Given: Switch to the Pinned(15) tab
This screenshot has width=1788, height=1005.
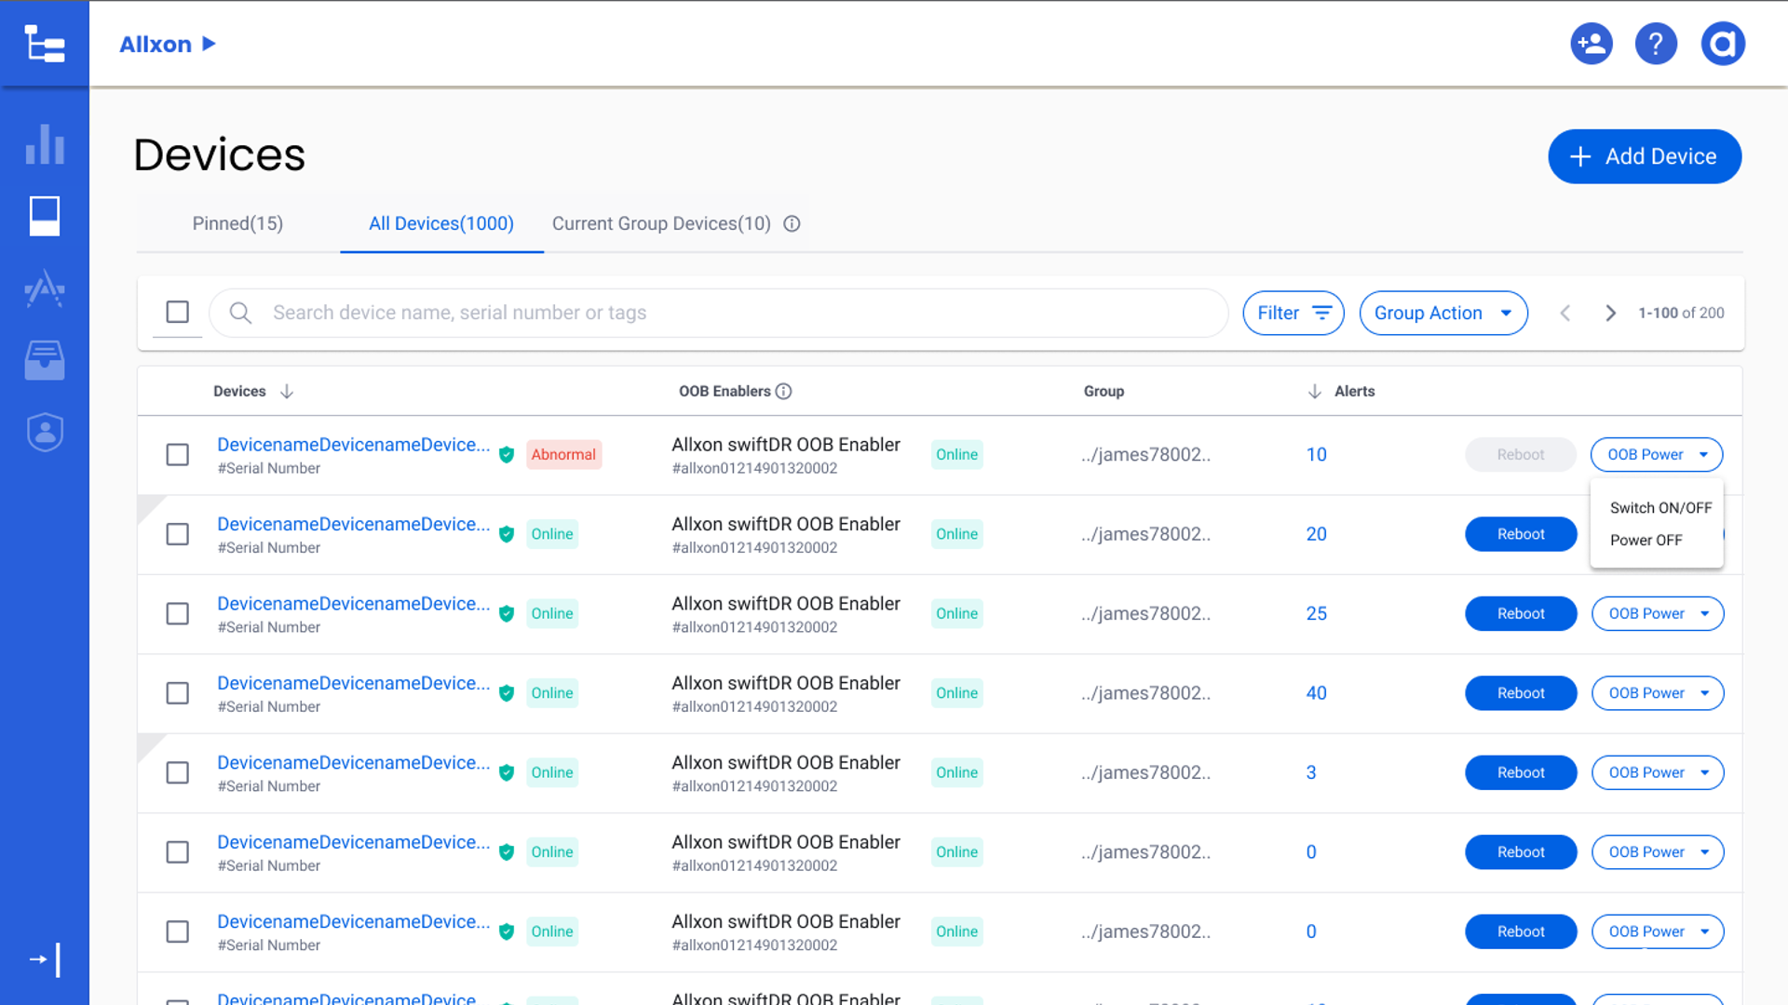Looking at the screenshot, I should coord(237,224).
